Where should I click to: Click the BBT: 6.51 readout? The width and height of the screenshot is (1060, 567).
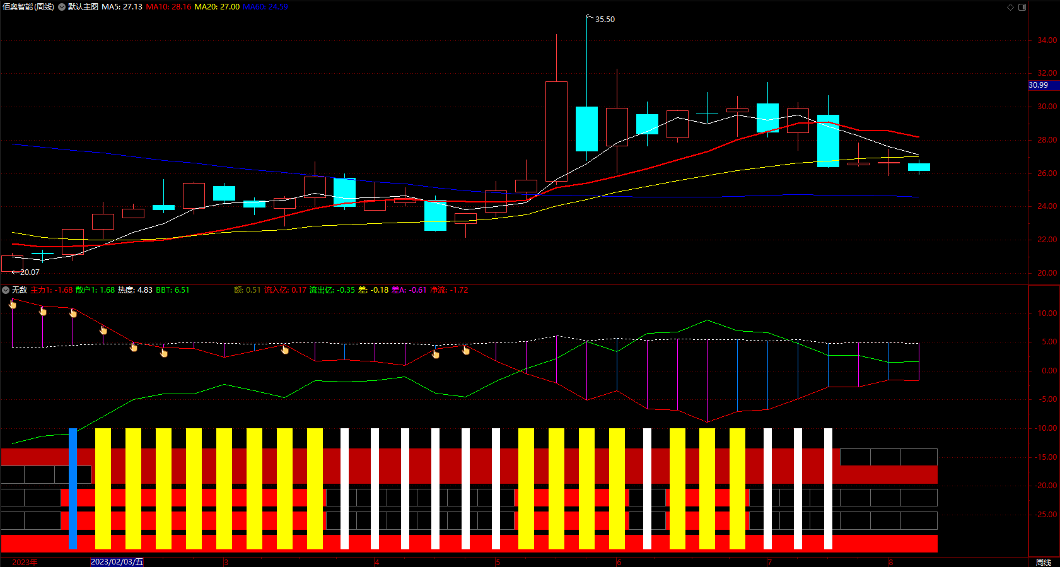pos(173,290)
